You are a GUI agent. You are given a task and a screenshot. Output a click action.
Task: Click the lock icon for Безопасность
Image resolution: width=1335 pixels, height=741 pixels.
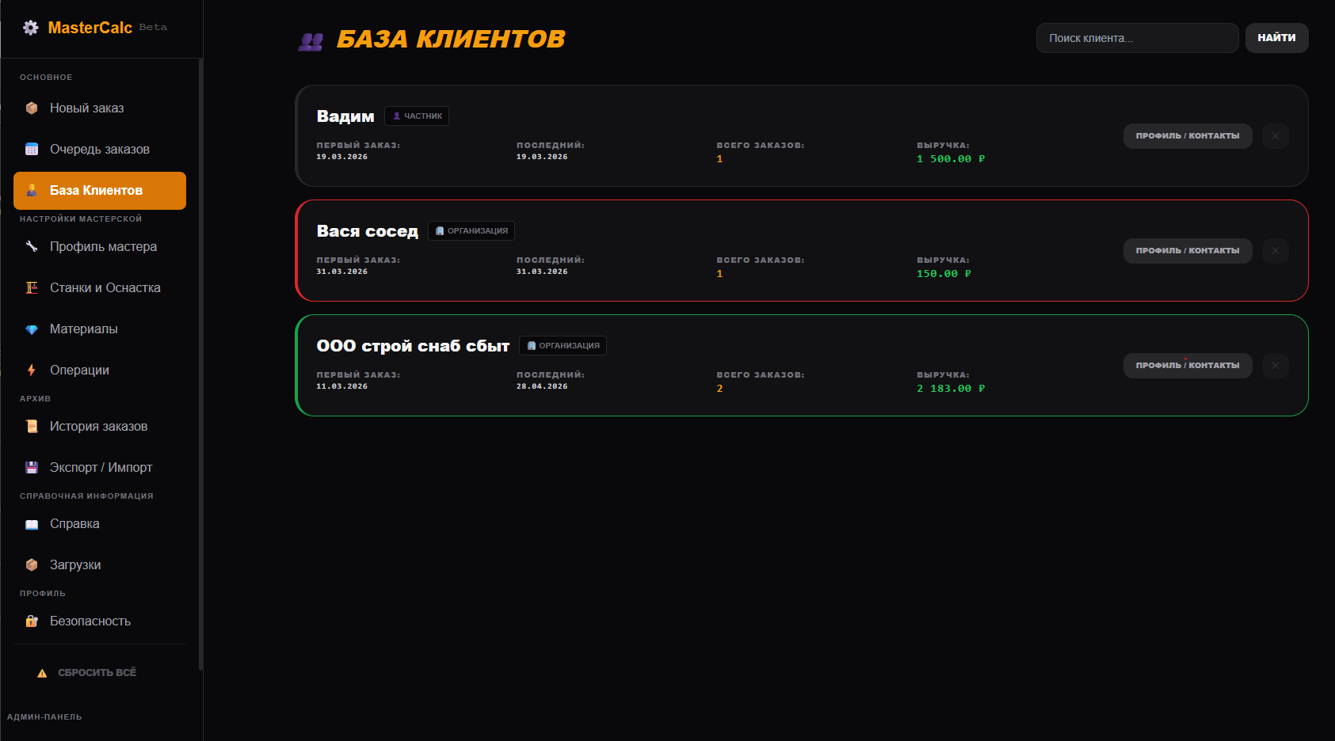pyautogui.click(x=32, y=621)
